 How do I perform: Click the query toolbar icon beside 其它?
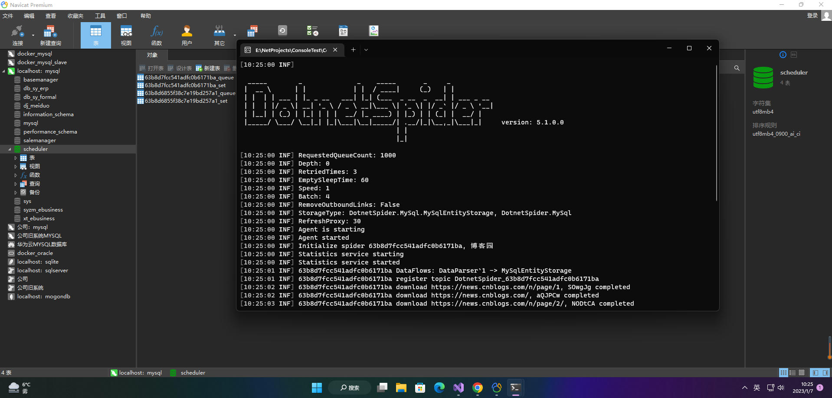[252, 31]
